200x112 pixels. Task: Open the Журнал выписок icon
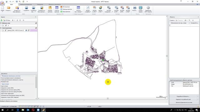tap(50, 8)
